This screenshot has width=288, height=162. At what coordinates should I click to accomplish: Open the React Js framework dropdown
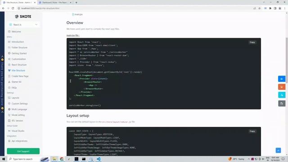tap(23, 25)
